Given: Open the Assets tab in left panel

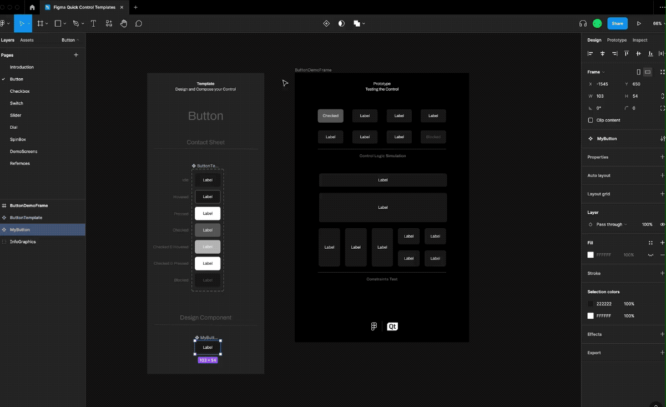Looking at the screenshot, I should click(x=26, y=40).
